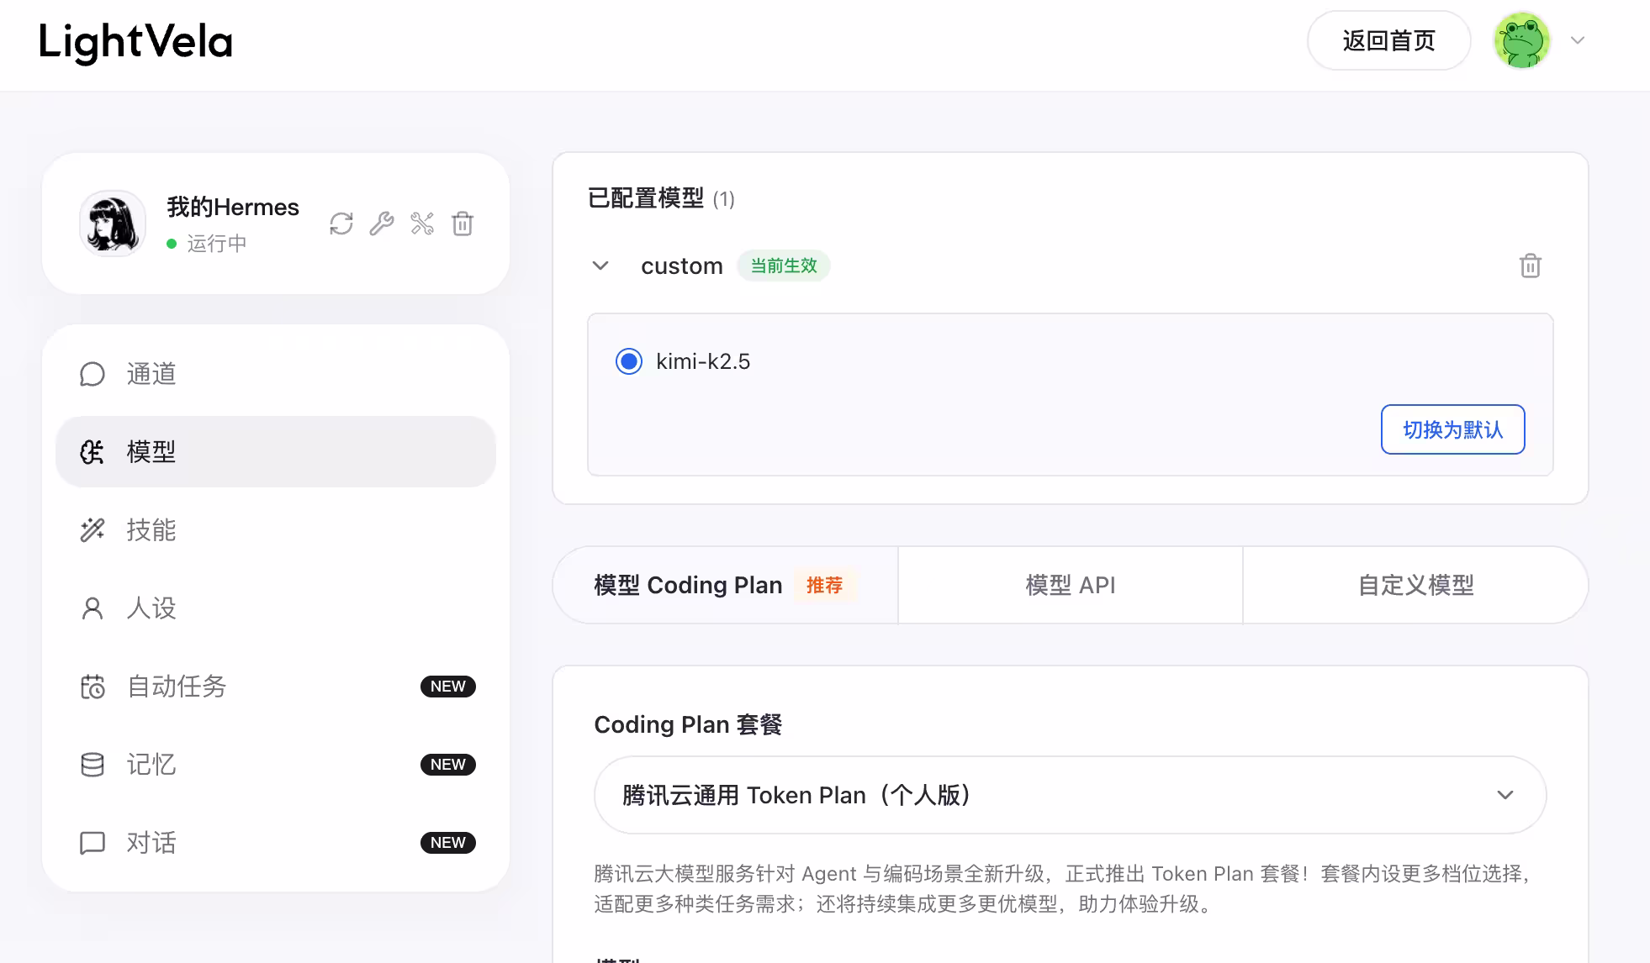The image size is (1650, 963).
Task: Click the refresh icon next to 我的Hermes
Action: [341, 224]
